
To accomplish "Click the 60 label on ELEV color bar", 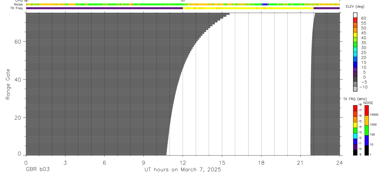I will [364, 18].
